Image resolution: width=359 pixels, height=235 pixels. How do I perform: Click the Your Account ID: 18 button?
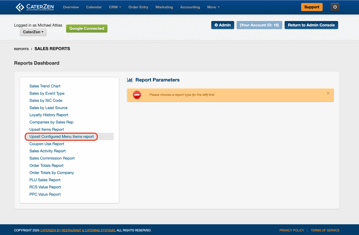point(259,25)
